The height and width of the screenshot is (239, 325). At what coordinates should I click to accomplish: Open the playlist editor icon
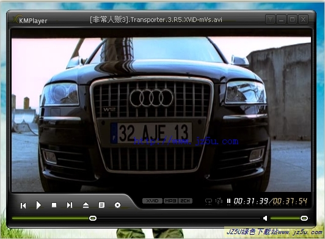tap(101, 205)
